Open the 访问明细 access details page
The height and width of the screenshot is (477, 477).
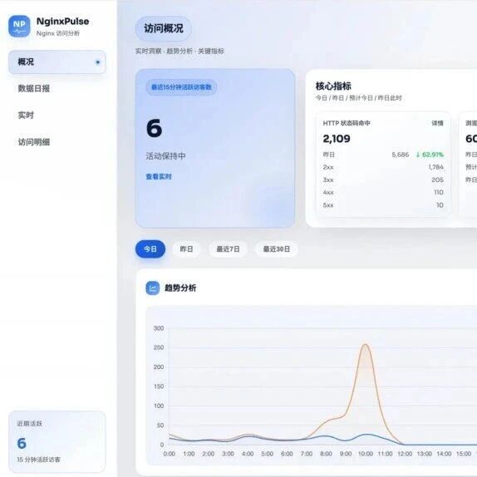click(x=34, y=142)
